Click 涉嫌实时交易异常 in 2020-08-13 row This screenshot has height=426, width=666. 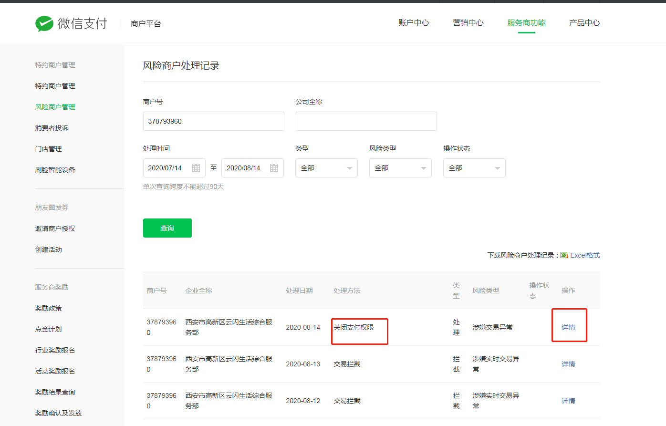(x=496, y=364)
